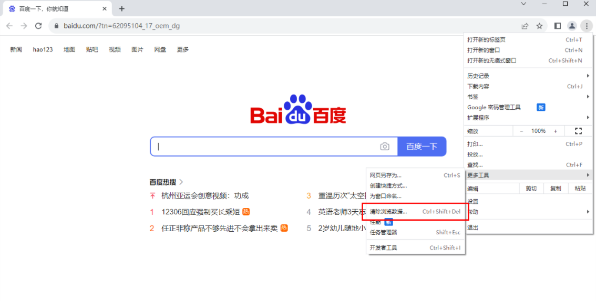This screenshot has width=596, height=301.
Task: Expand the 更多工具 submenu
Action: pyautogui.click(x=528, y=175)
